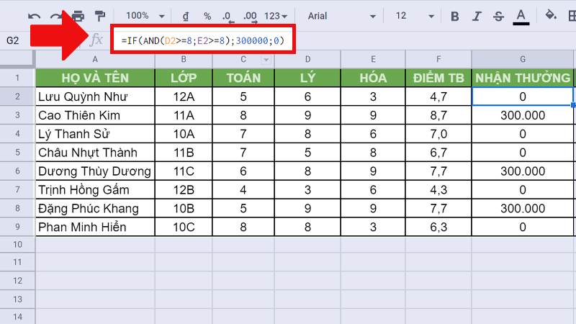576x324 pixels.
Task: Select the column G header
Action: [522, 59]
